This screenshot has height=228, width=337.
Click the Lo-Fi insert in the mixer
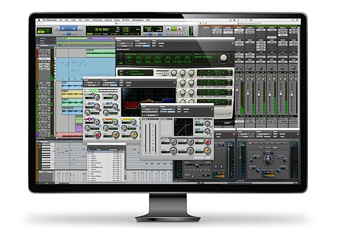(272, 30)
